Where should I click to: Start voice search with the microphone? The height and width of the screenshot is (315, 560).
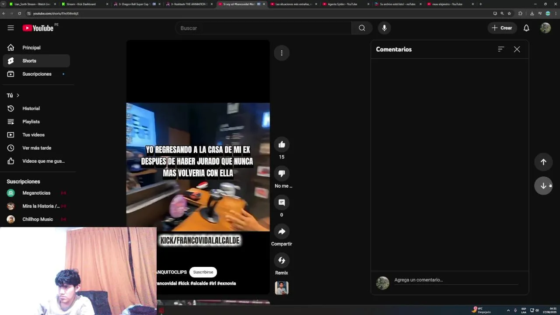pos(384,28)
